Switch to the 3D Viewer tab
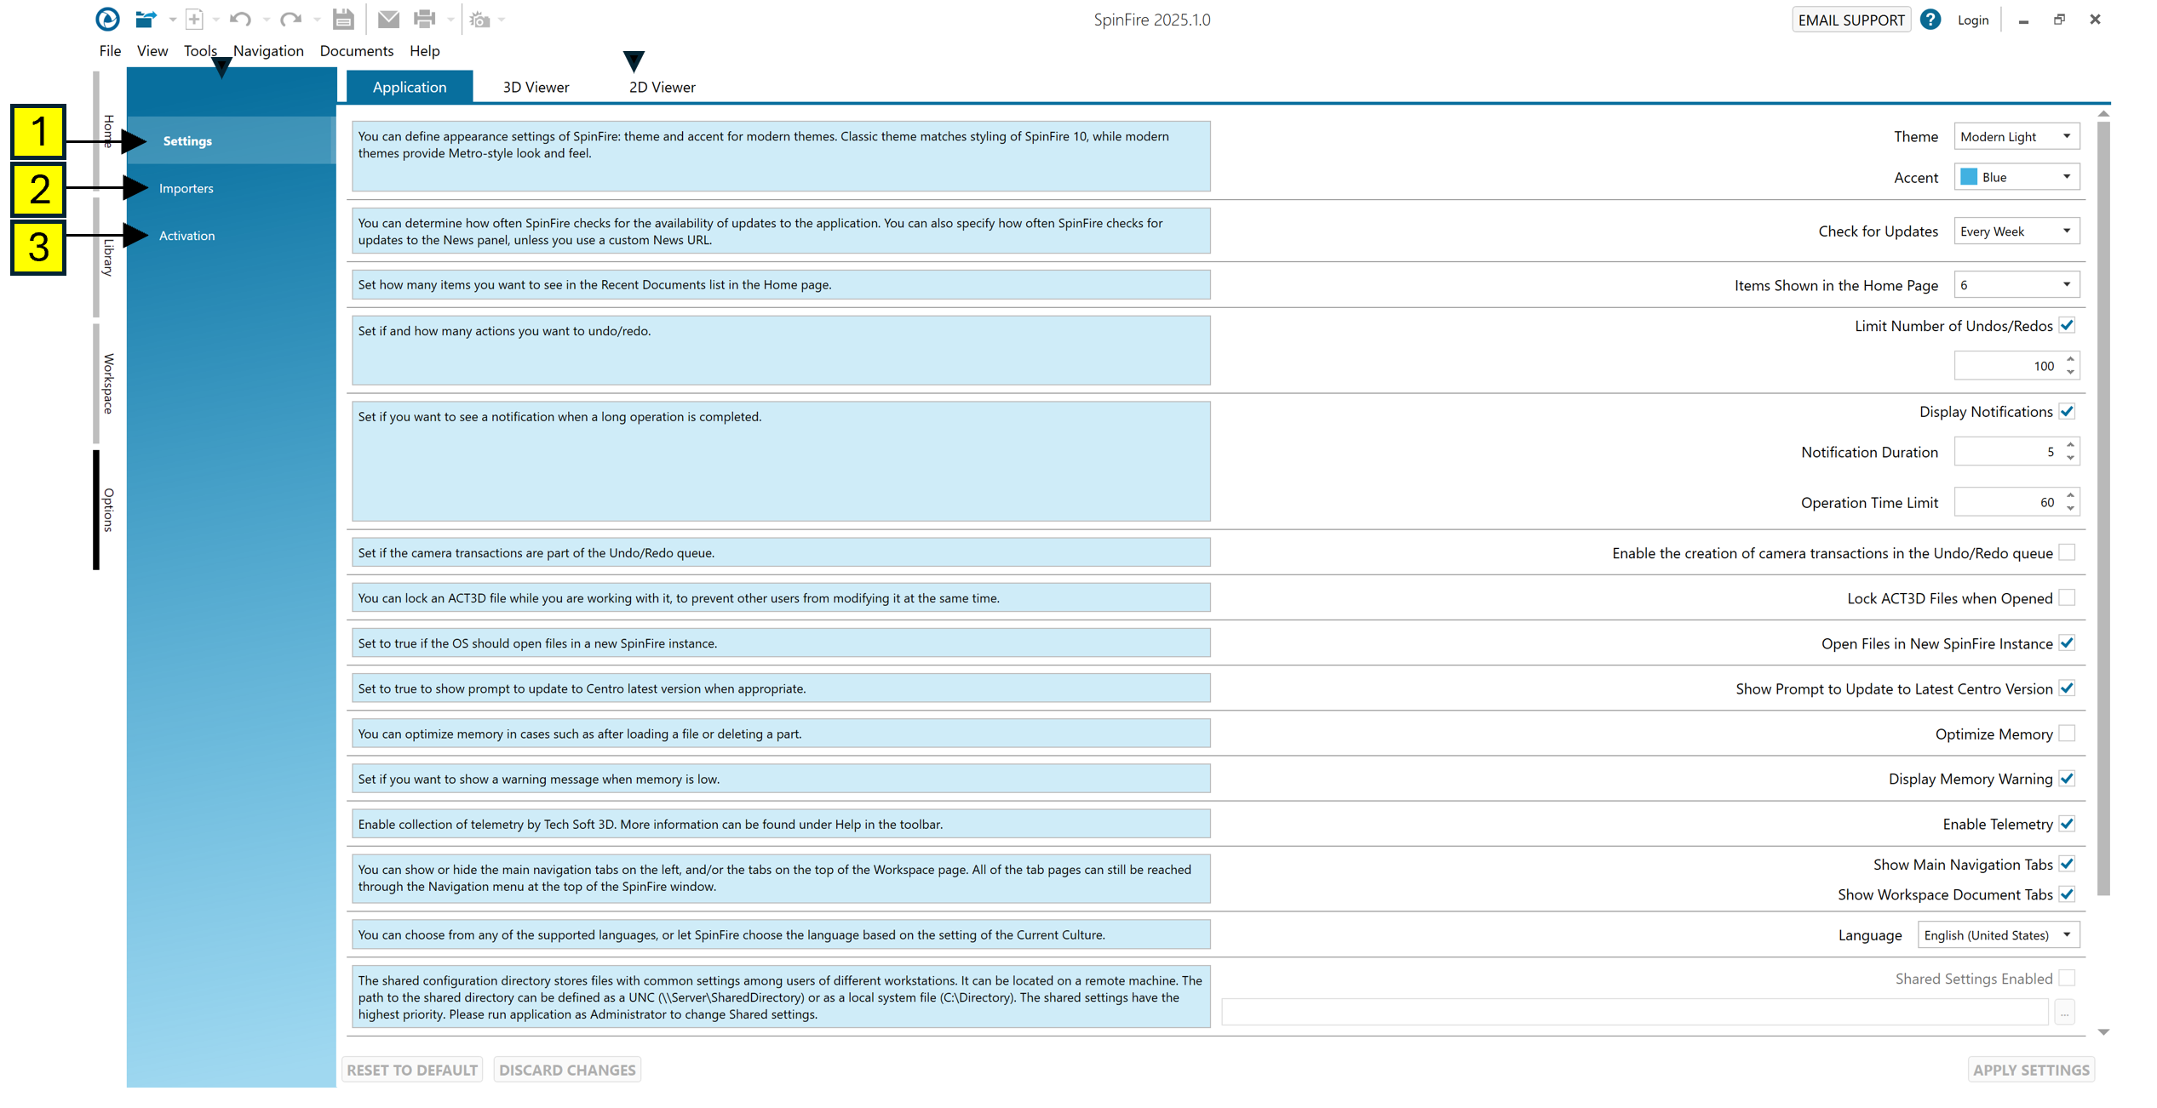Viewport: 2157px width, 1108px height. tap(536, 87)
